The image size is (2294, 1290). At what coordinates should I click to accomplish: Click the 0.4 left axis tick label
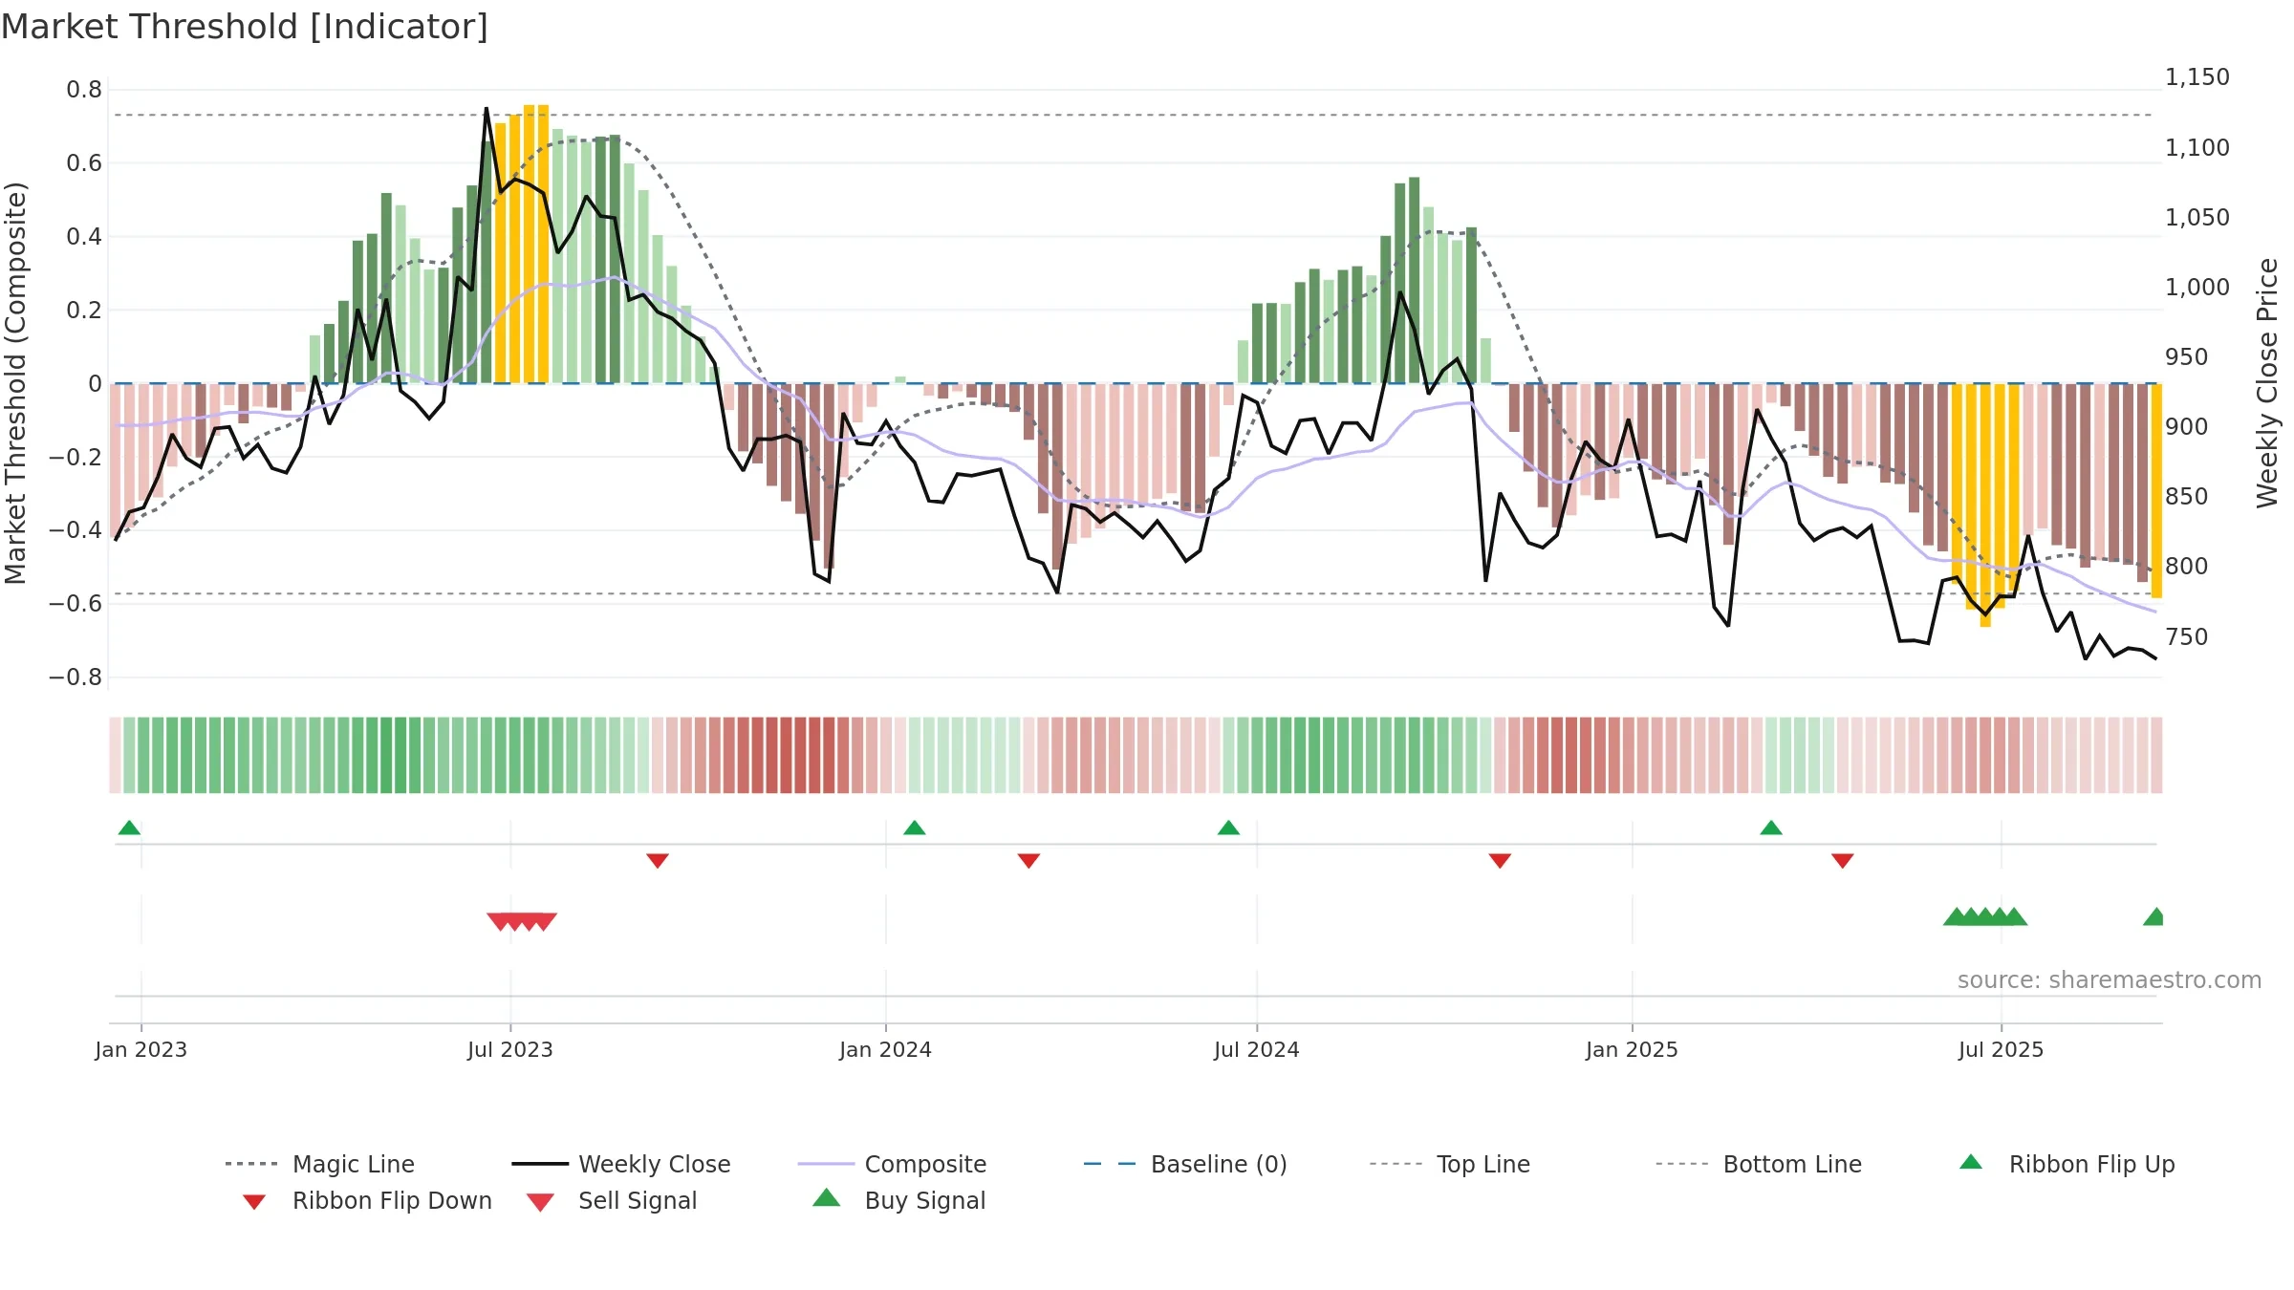coord(84,236)
